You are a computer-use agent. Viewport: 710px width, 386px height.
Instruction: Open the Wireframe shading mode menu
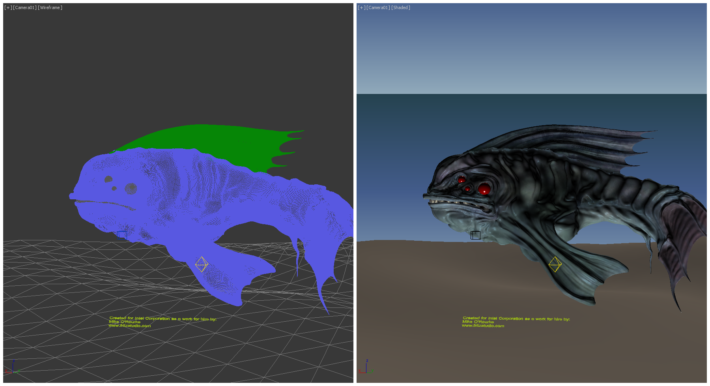(x=50, y=7)
